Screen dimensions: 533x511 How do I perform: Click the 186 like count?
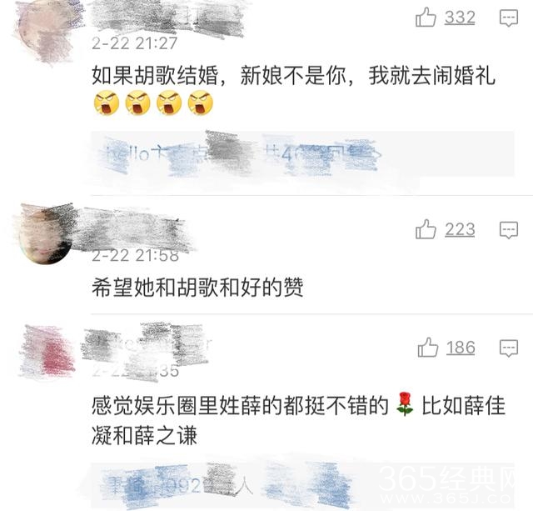click(x=461, y=348)
